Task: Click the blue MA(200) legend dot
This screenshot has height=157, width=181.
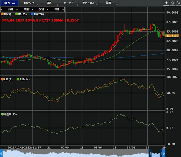Action: [x=32, y=14]
